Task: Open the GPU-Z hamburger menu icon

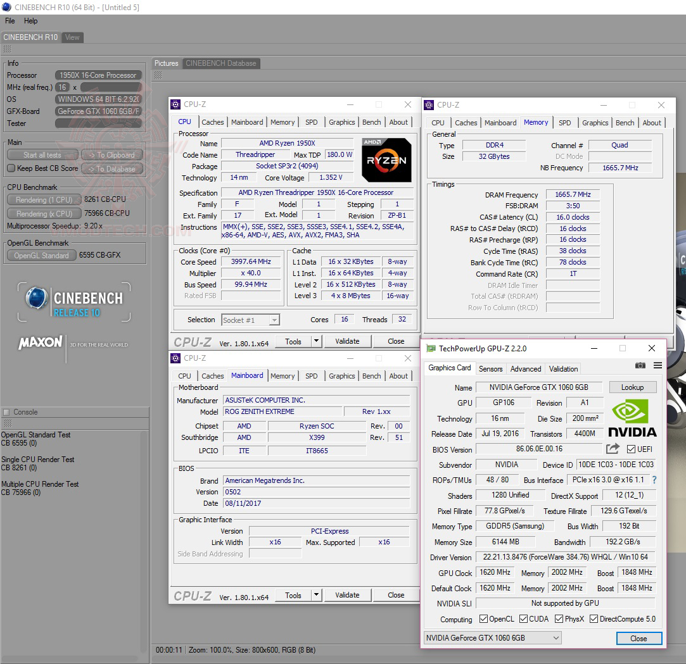Action: [657, 366]
